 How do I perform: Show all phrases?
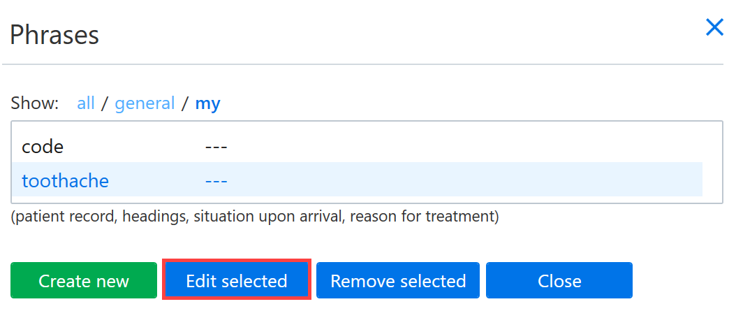(86, 103)
